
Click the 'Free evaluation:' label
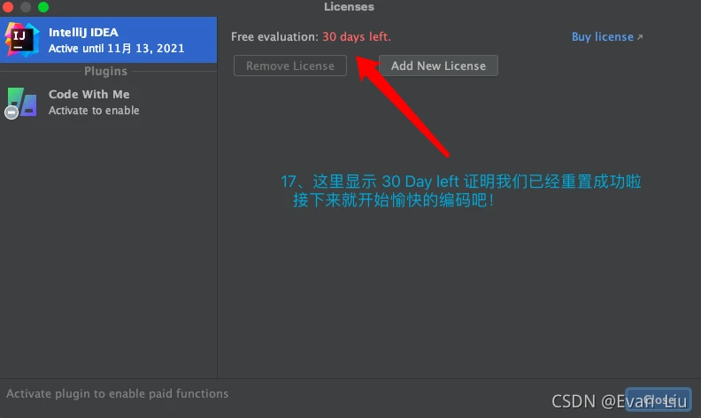pyautogui.click(x=274, y=36)
